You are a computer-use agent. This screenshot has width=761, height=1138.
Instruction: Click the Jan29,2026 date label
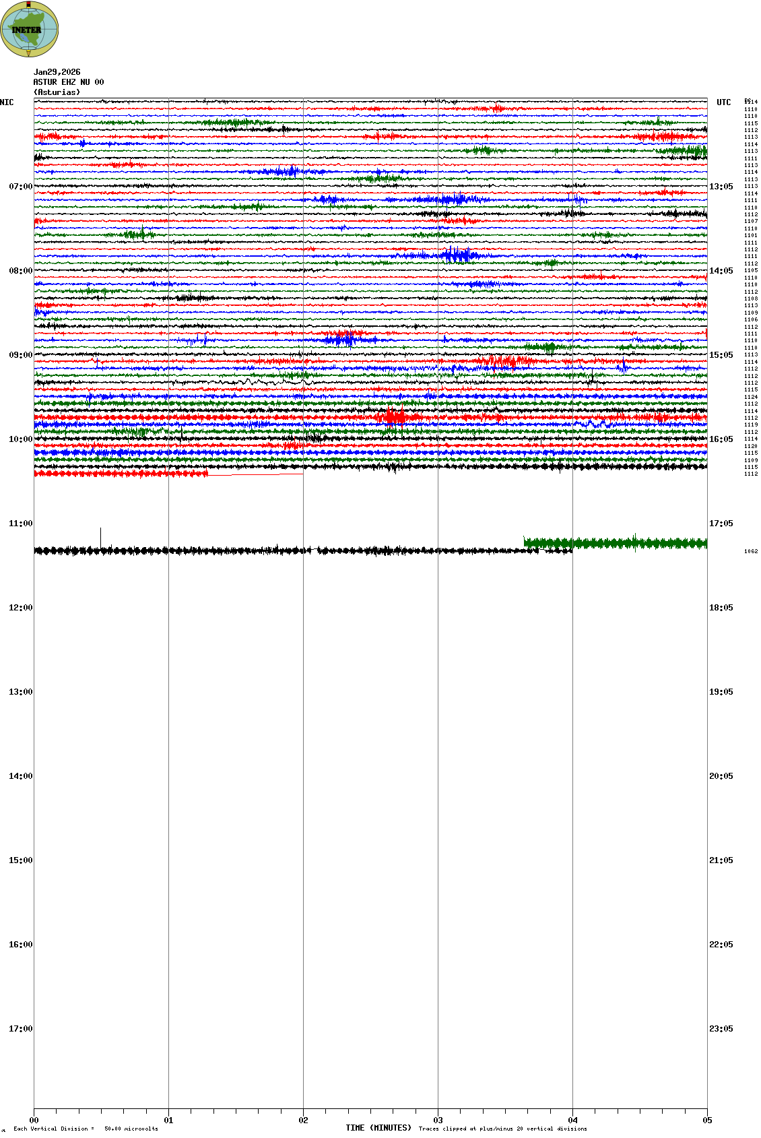(x=57, y=72)
